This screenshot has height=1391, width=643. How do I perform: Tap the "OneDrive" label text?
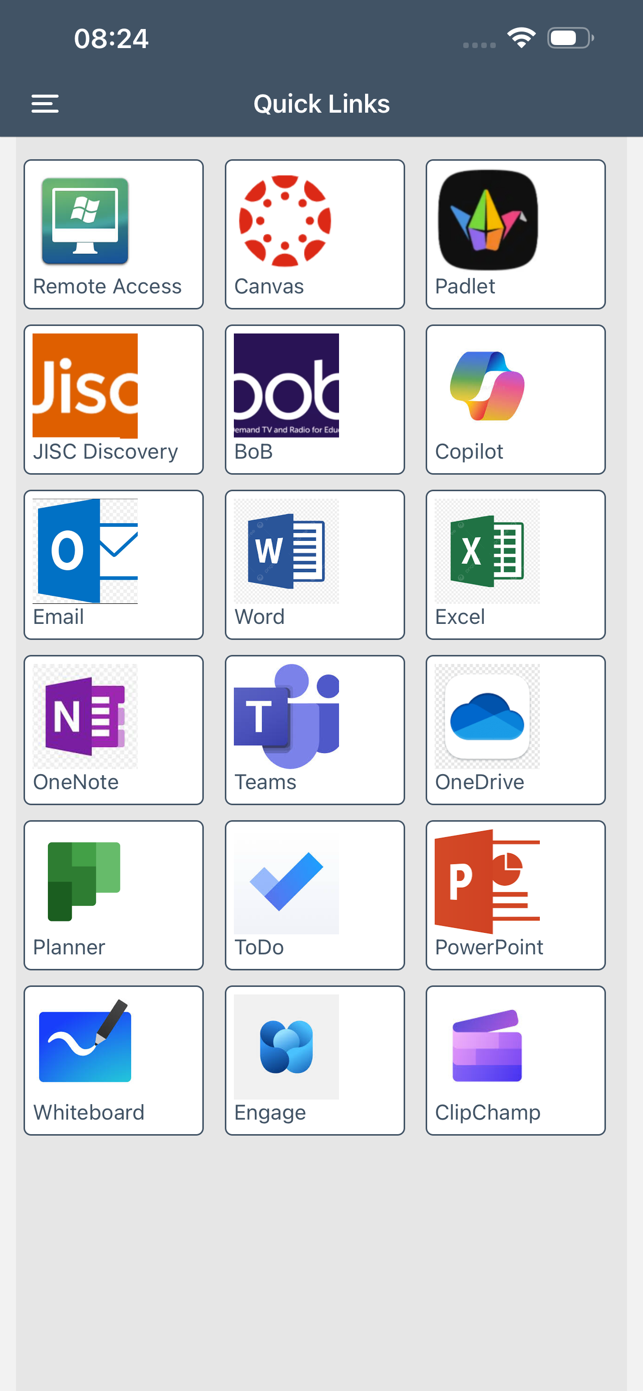coord(479,782)
